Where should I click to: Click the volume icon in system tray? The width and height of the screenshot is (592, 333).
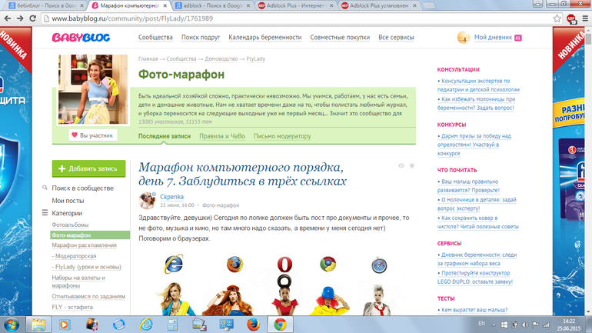coord(525,325)
